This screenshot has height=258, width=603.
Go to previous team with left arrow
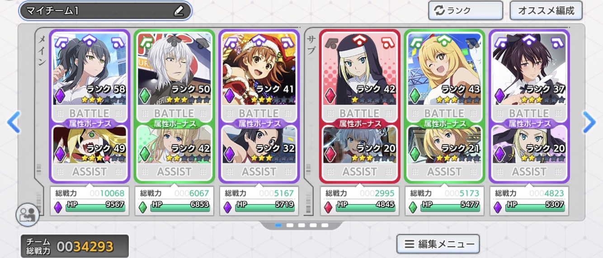14,122
